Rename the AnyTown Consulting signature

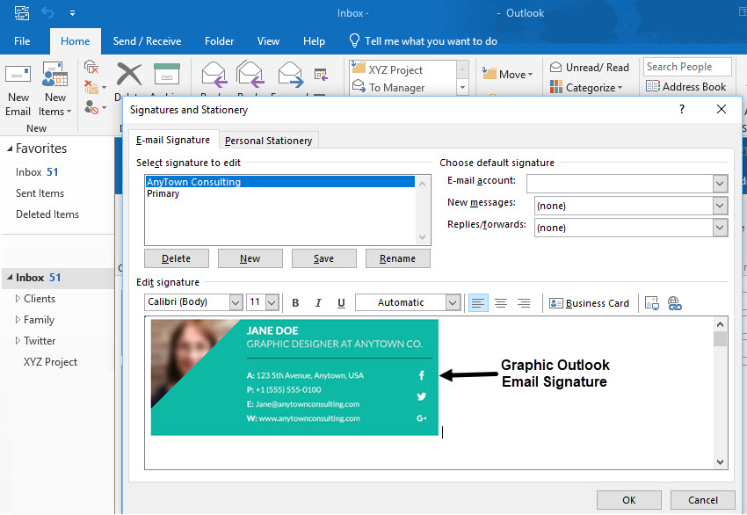[397, 257]
